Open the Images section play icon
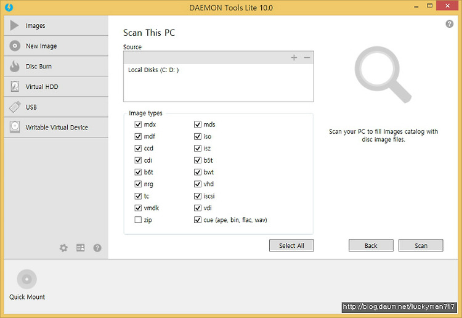462x318 pixels. click(x=14, y=25)
